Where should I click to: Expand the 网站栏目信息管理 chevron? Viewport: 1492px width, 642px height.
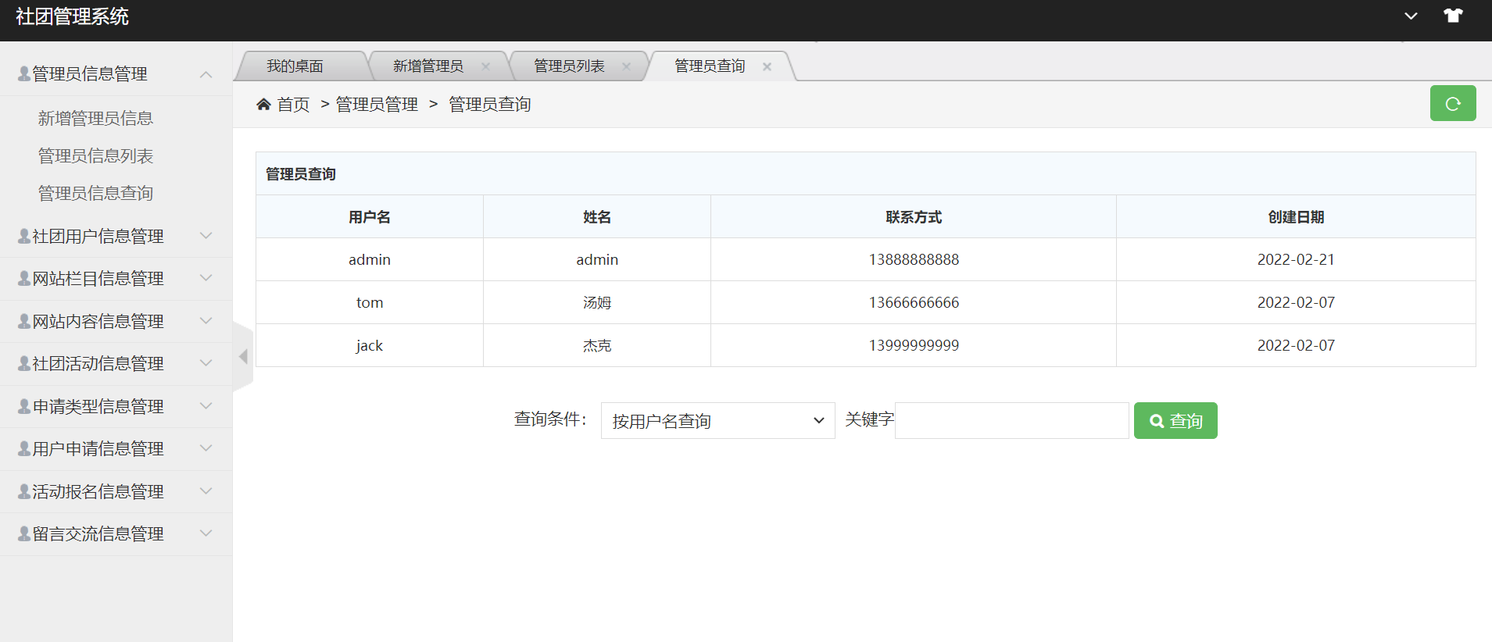pos(206,277)
